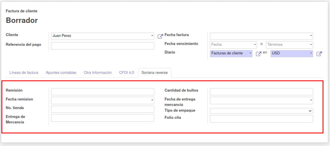Screen dimensions: 330x146
Task: Click the Referencia del pago input field
Action: coord(103,46)
